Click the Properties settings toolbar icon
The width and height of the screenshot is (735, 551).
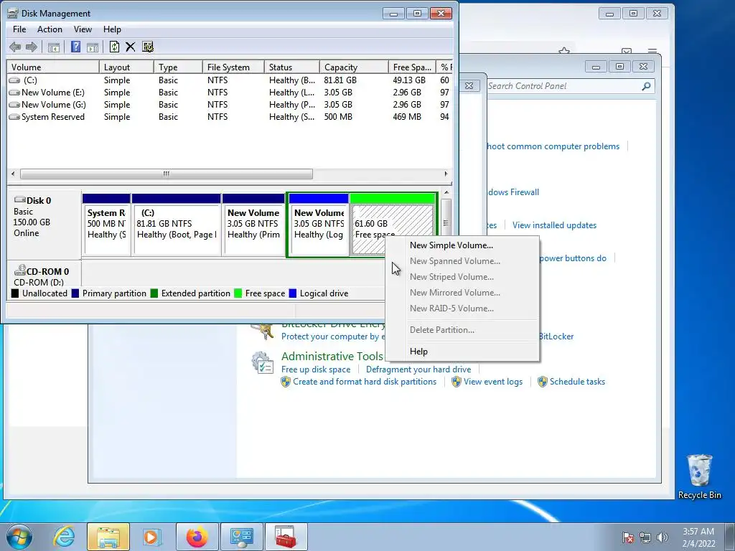coord(148,47)
